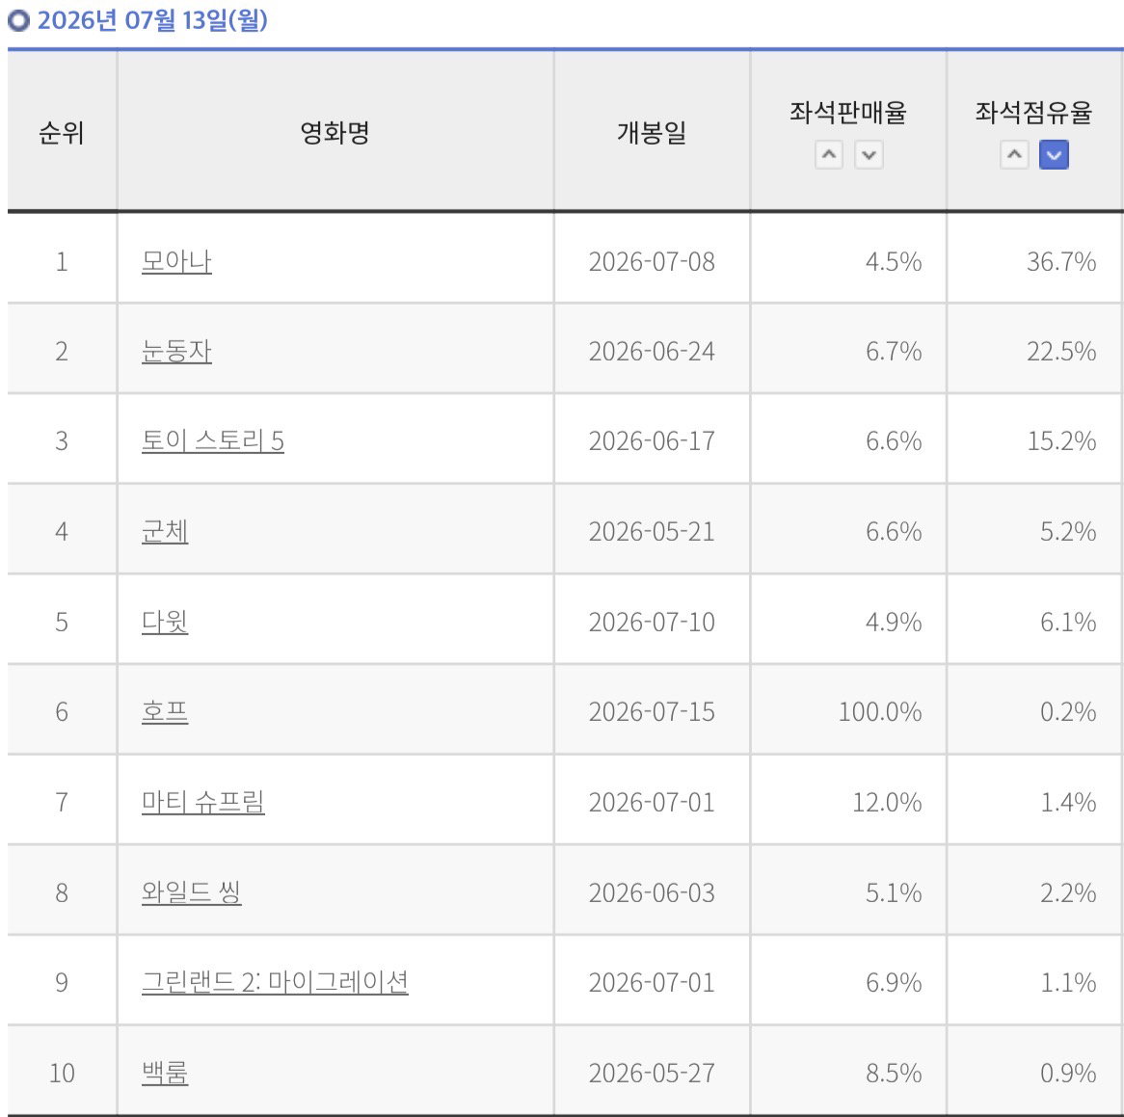Click the 영화명 column header
Image resolution: width=1124 pixels, height=1117 pixels.
tap(335, 133)
